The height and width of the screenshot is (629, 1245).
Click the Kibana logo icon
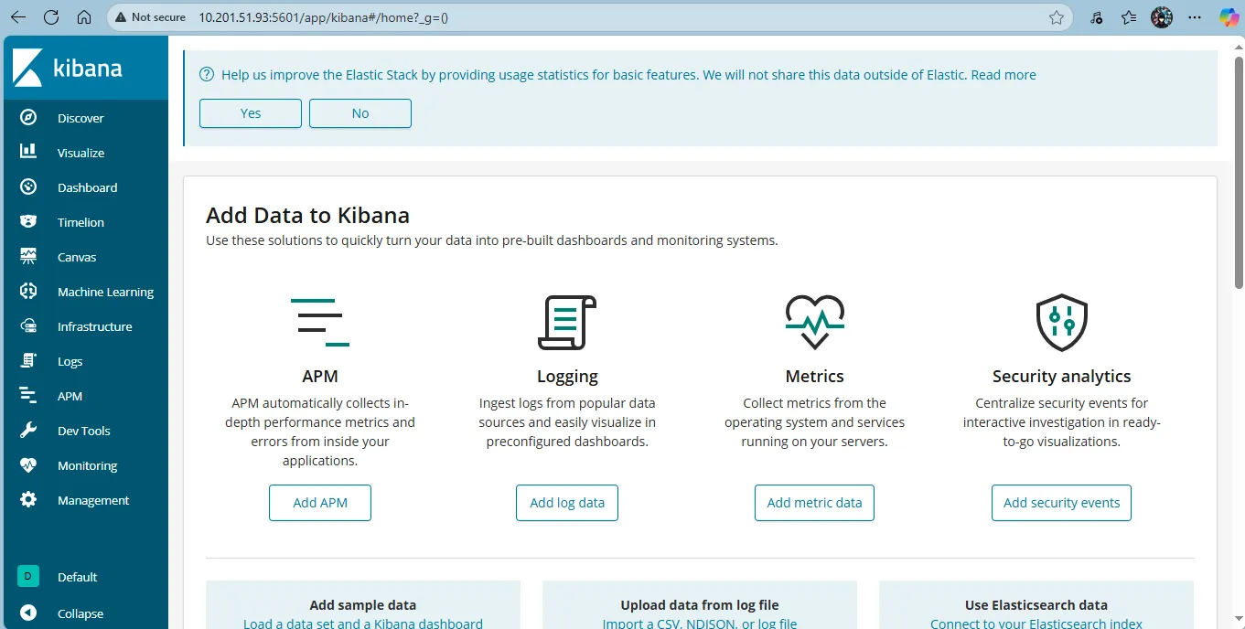coord(27,69)
